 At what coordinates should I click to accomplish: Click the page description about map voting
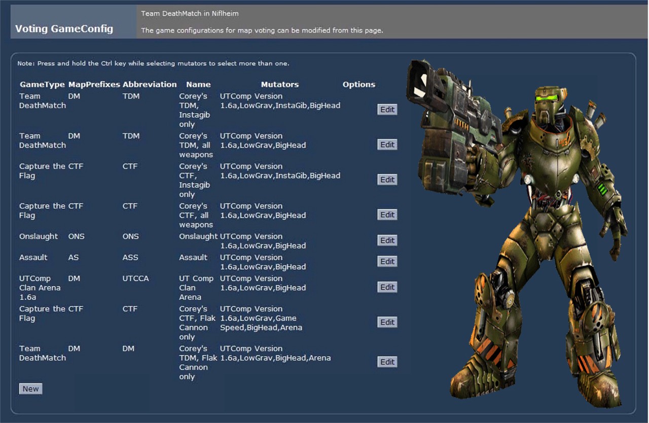[262, 30]
